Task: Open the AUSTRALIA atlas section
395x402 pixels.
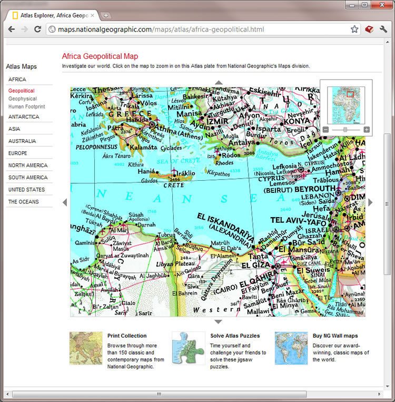Action: [22, 141]
